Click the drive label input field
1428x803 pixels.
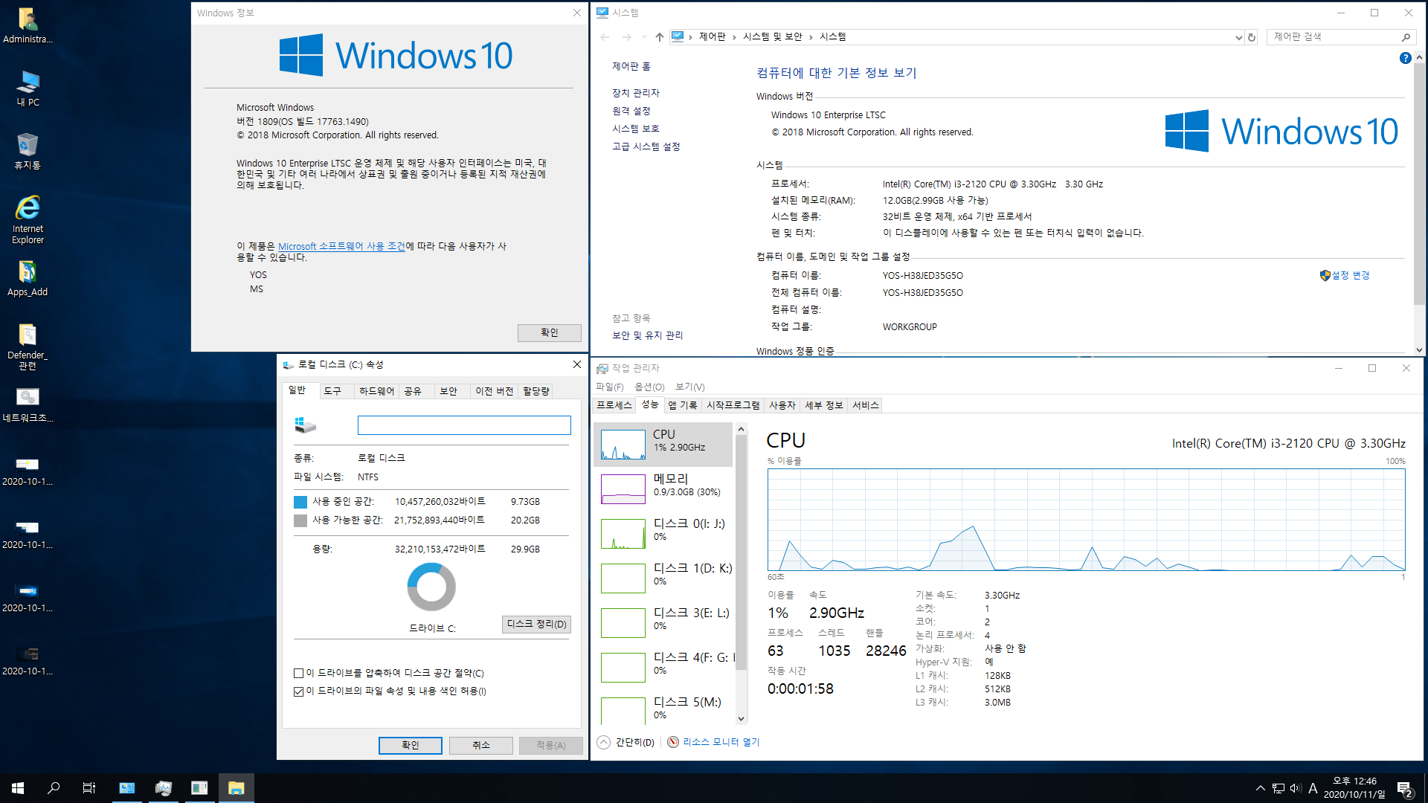click(x=464, y=425)
